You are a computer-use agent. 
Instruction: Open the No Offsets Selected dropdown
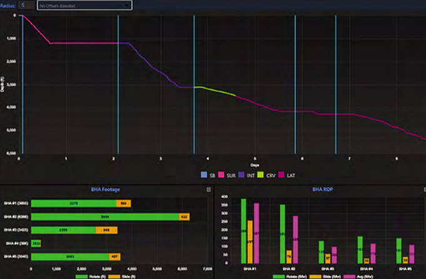click(84, 5)
